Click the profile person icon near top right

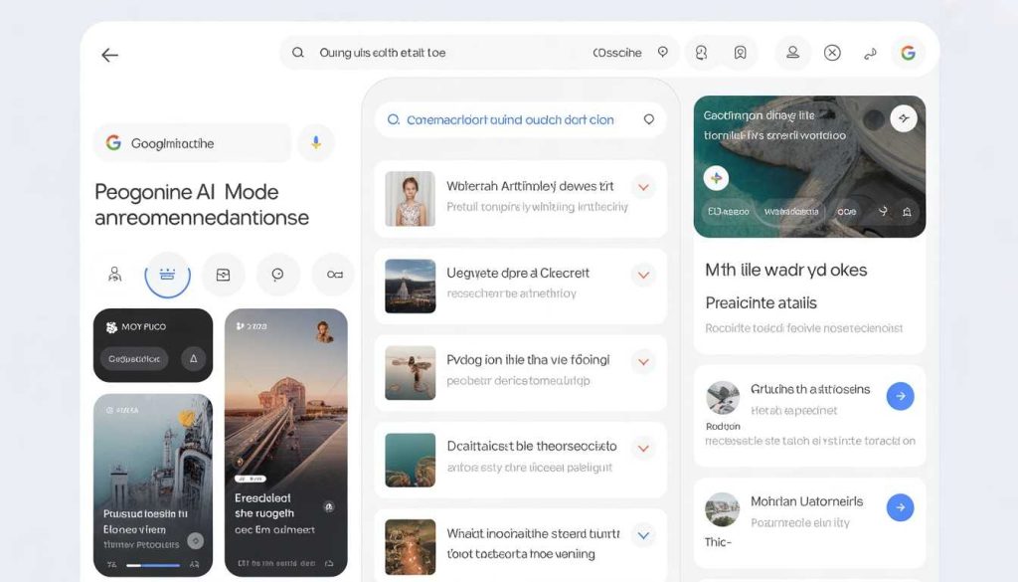(792, 52)
